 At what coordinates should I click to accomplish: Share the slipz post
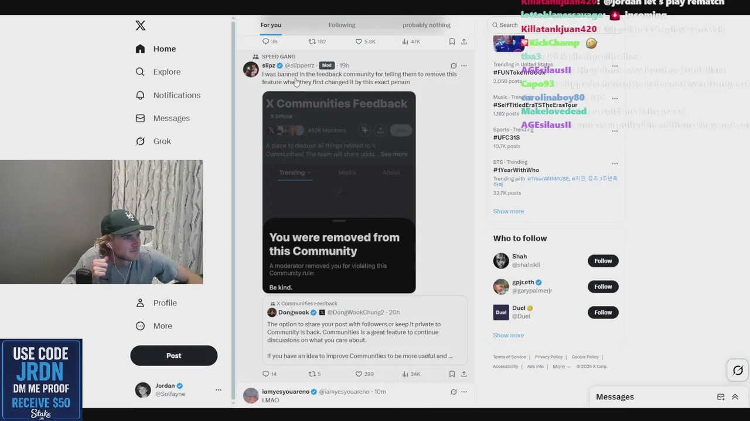pos(464,374)
